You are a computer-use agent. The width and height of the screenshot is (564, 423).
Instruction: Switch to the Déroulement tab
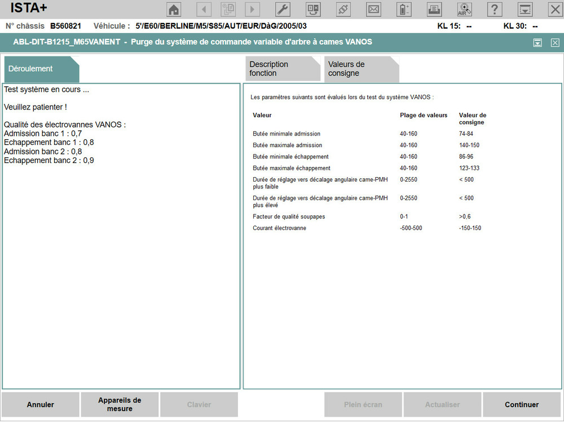tap(42, 69)
